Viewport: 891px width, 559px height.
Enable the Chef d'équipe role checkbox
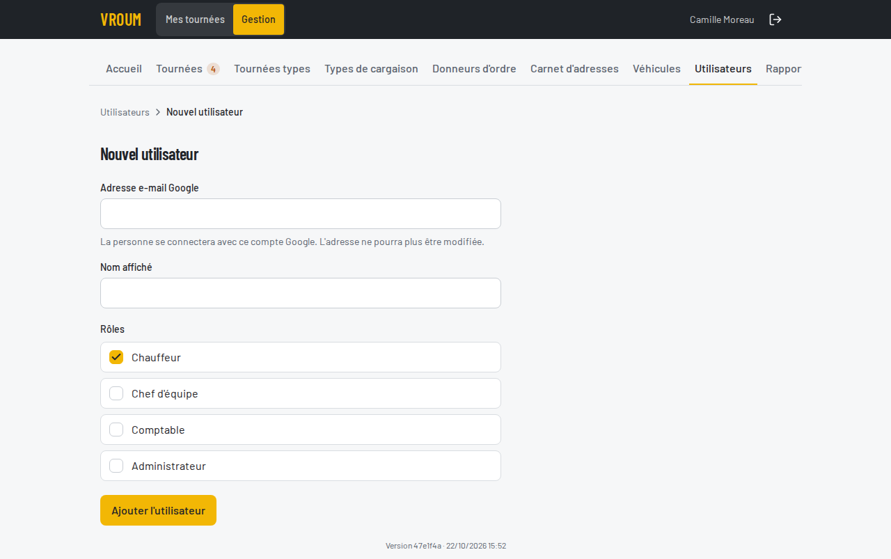(116, 393)
